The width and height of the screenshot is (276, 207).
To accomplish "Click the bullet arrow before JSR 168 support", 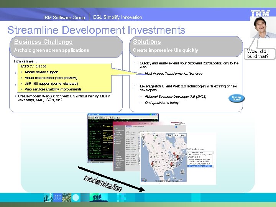I will pos(21,84).
